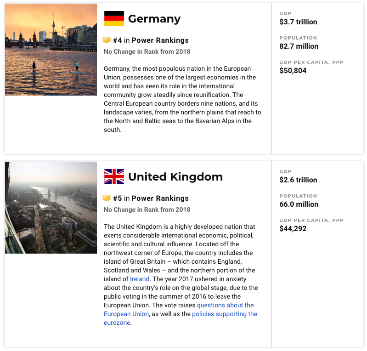Image resolution: width=367 pixels, height=351 pixels.
Task: Click Germany's $50,804 GDP per capita value
Action: (x=293, y=71)
